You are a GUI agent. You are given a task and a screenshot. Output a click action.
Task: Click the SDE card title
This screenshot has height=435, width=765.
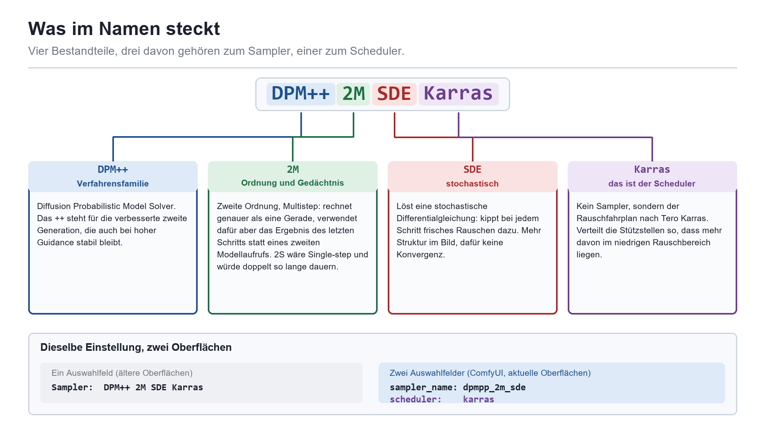coord(472,170)
